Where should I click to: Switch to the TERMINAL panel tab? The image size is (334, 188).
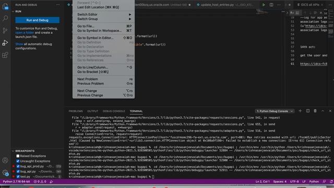tap(136, 111)
